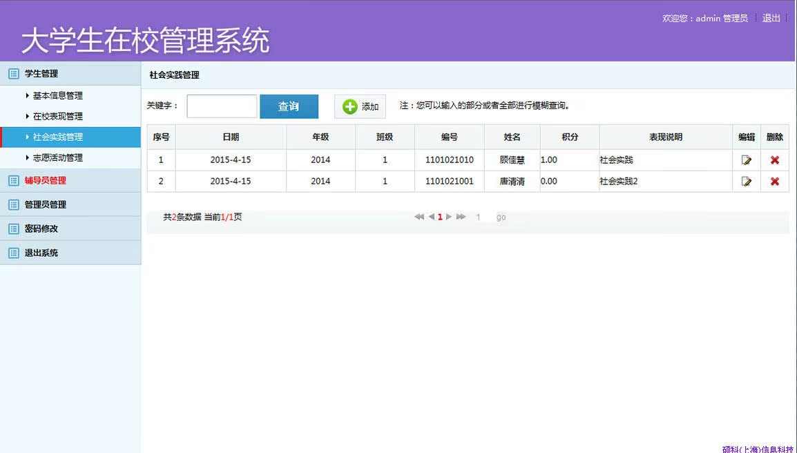Go to first page with double-left arrow
This screenshot has height=453, width=797.
[419, 217]
